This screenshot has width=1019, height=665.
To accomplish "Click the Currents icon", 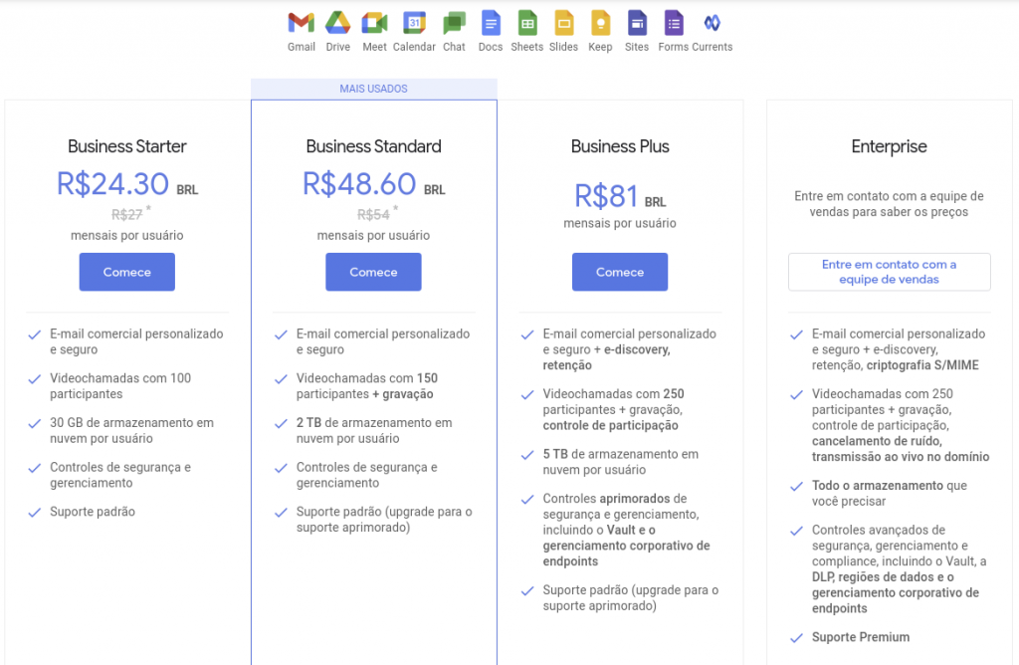I will (x=712, y=24).
